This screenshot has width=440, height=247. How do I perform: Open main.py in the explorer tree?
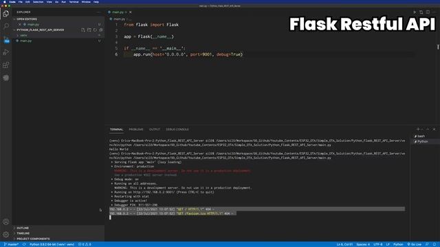[25, 41]
